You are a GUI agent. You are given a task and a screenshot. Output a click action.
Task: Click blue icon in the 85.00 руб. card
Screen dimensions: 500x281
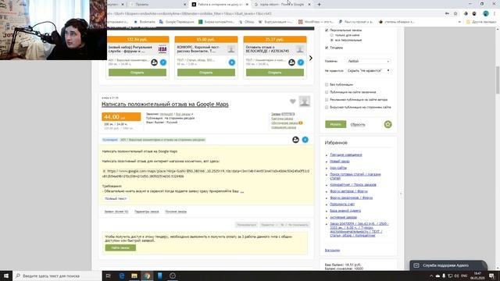point(232,62)
